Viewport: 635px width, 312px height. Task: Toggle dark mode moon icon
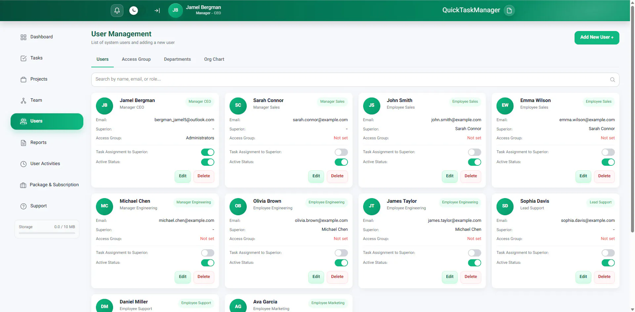pyautogui.click(x=134, y=11)
